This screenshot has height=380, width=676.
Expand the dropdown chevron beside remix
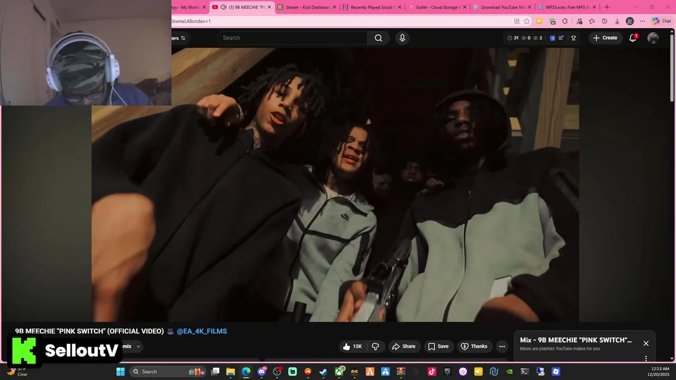click(x=138, y=346)
